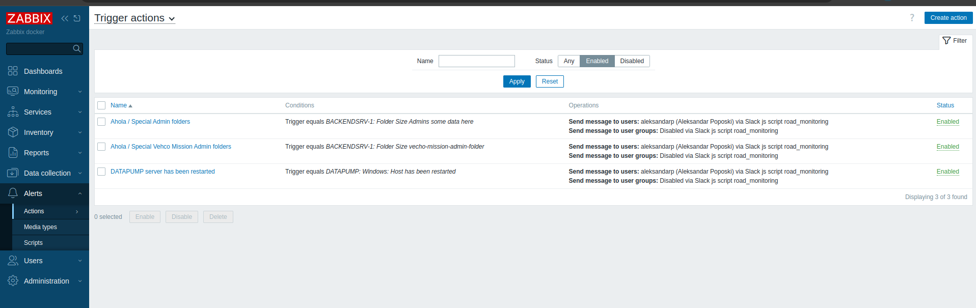976x308 pixels.
Task: Click the Create action button
Action: click(x=948, y=18)
